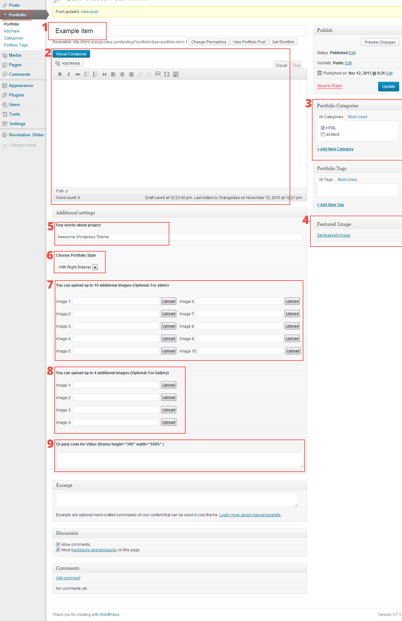The height and width of the screenshot is (621, 402).
Task: Toggle fullscreen editing mode
Action: 167,74
